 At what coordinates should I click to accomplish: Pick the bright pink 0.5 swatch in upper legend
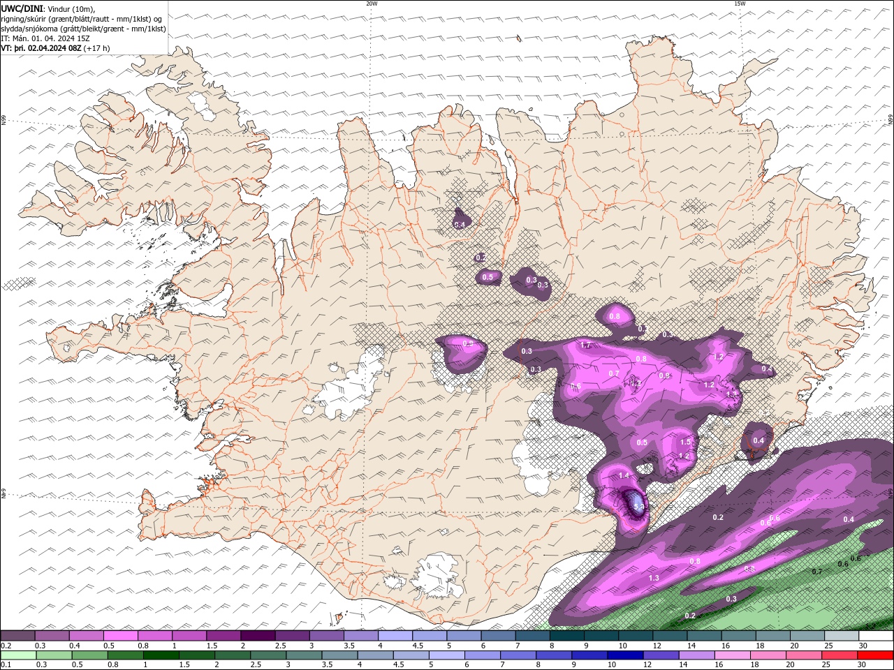(120, 636)
